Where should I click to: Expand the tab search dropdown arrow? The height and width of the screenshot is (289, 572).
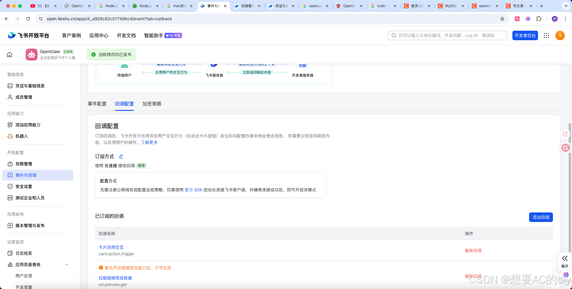[x=566, y=6]
